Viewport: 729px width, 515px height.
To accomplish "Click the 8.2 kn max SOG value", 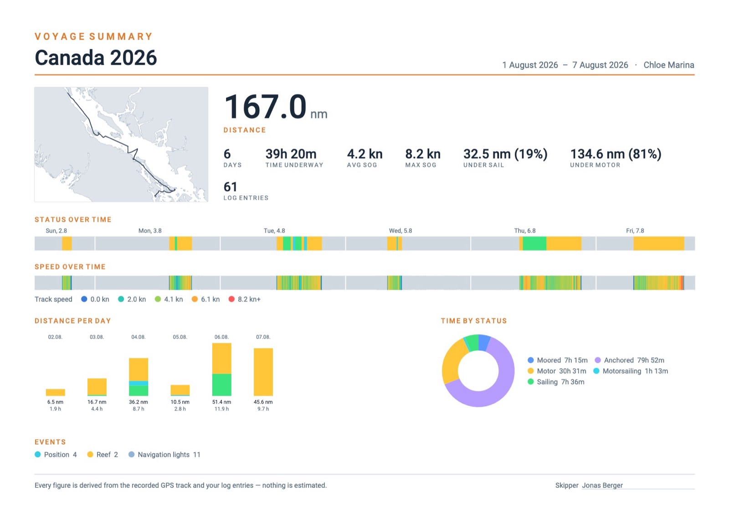I will point(423,154).
